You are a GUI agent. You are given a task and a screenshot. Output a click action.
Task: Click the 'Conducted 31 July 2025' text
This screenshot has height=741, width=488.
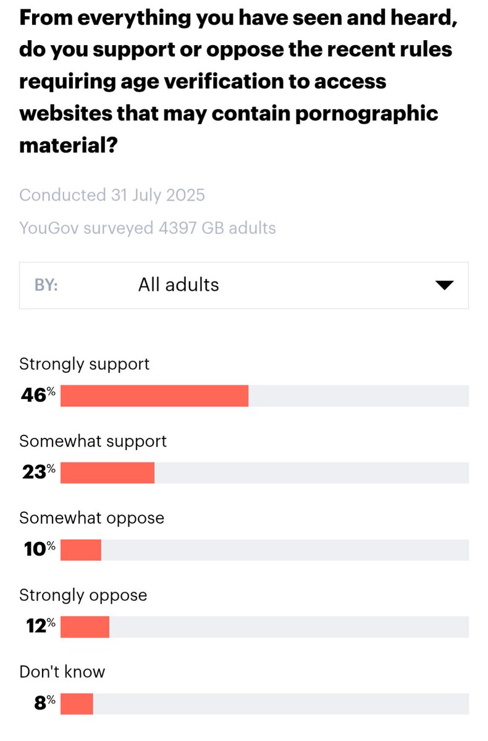112,195
